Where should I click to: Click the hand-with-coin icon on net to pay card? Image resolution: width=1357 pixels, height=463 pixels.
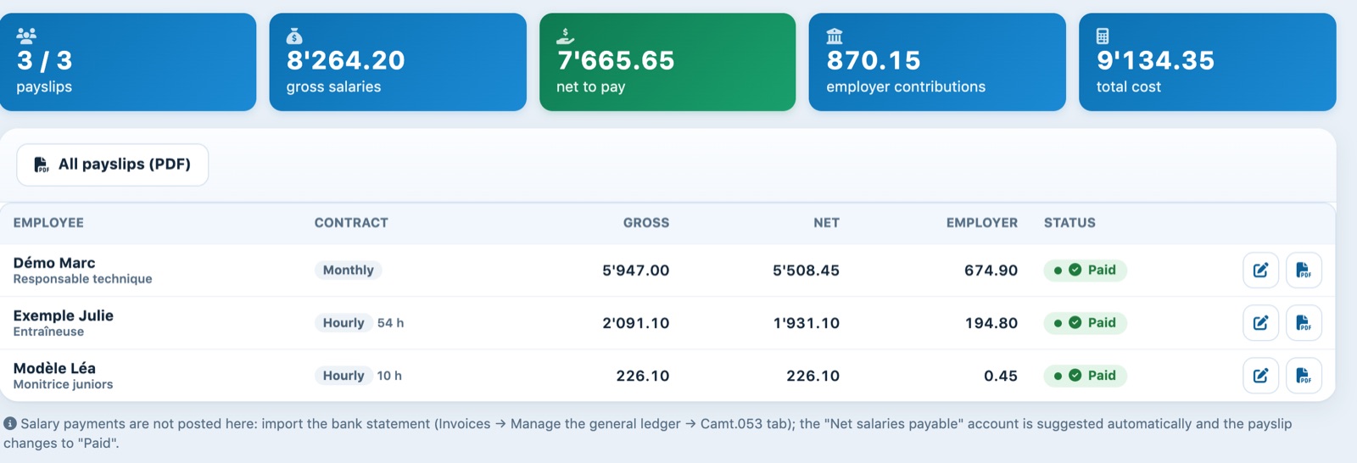point(565,36)
